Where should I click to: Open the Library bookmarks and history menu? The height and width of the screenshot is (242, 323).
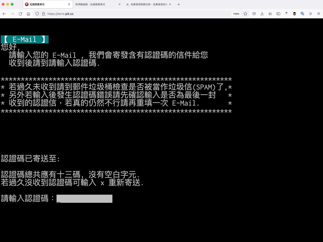pos(270,14)
